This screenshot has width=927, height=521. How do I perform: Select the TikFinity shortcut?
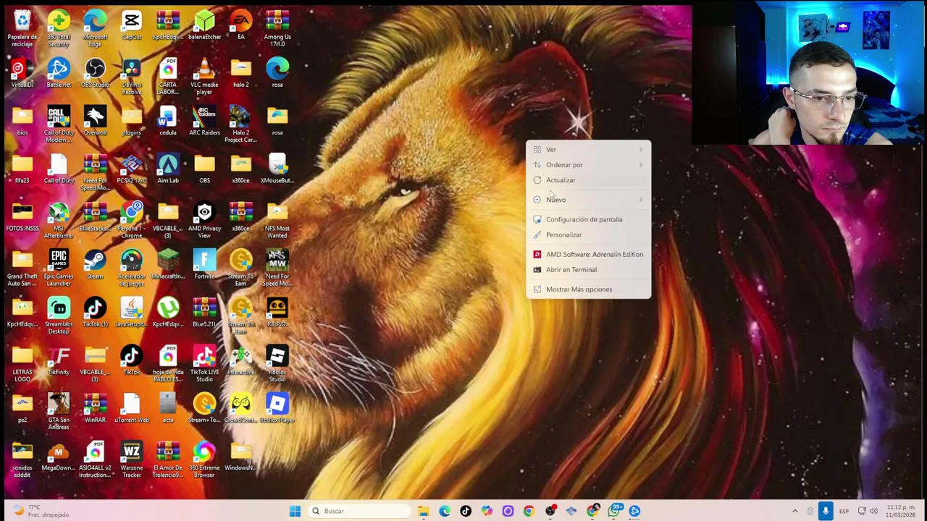coord(59,360)
